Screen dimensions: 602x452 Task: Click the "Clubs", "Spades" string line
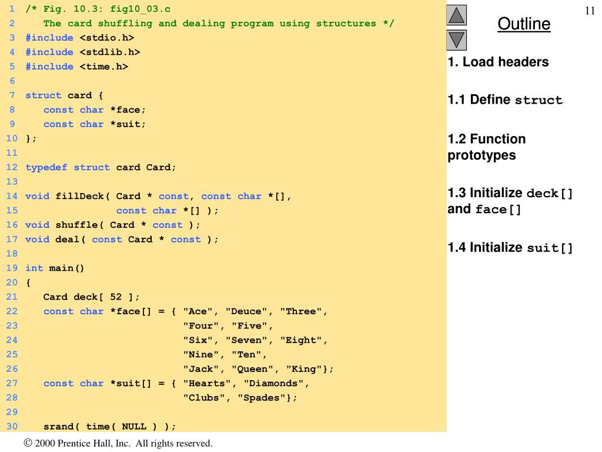click(240, 398)
